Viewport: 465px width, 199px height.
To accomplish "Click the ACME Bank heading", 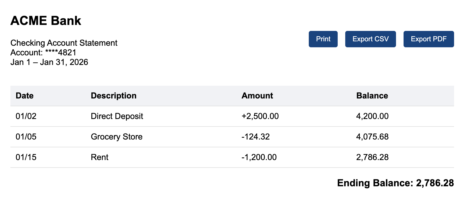I will coord(46,21).
